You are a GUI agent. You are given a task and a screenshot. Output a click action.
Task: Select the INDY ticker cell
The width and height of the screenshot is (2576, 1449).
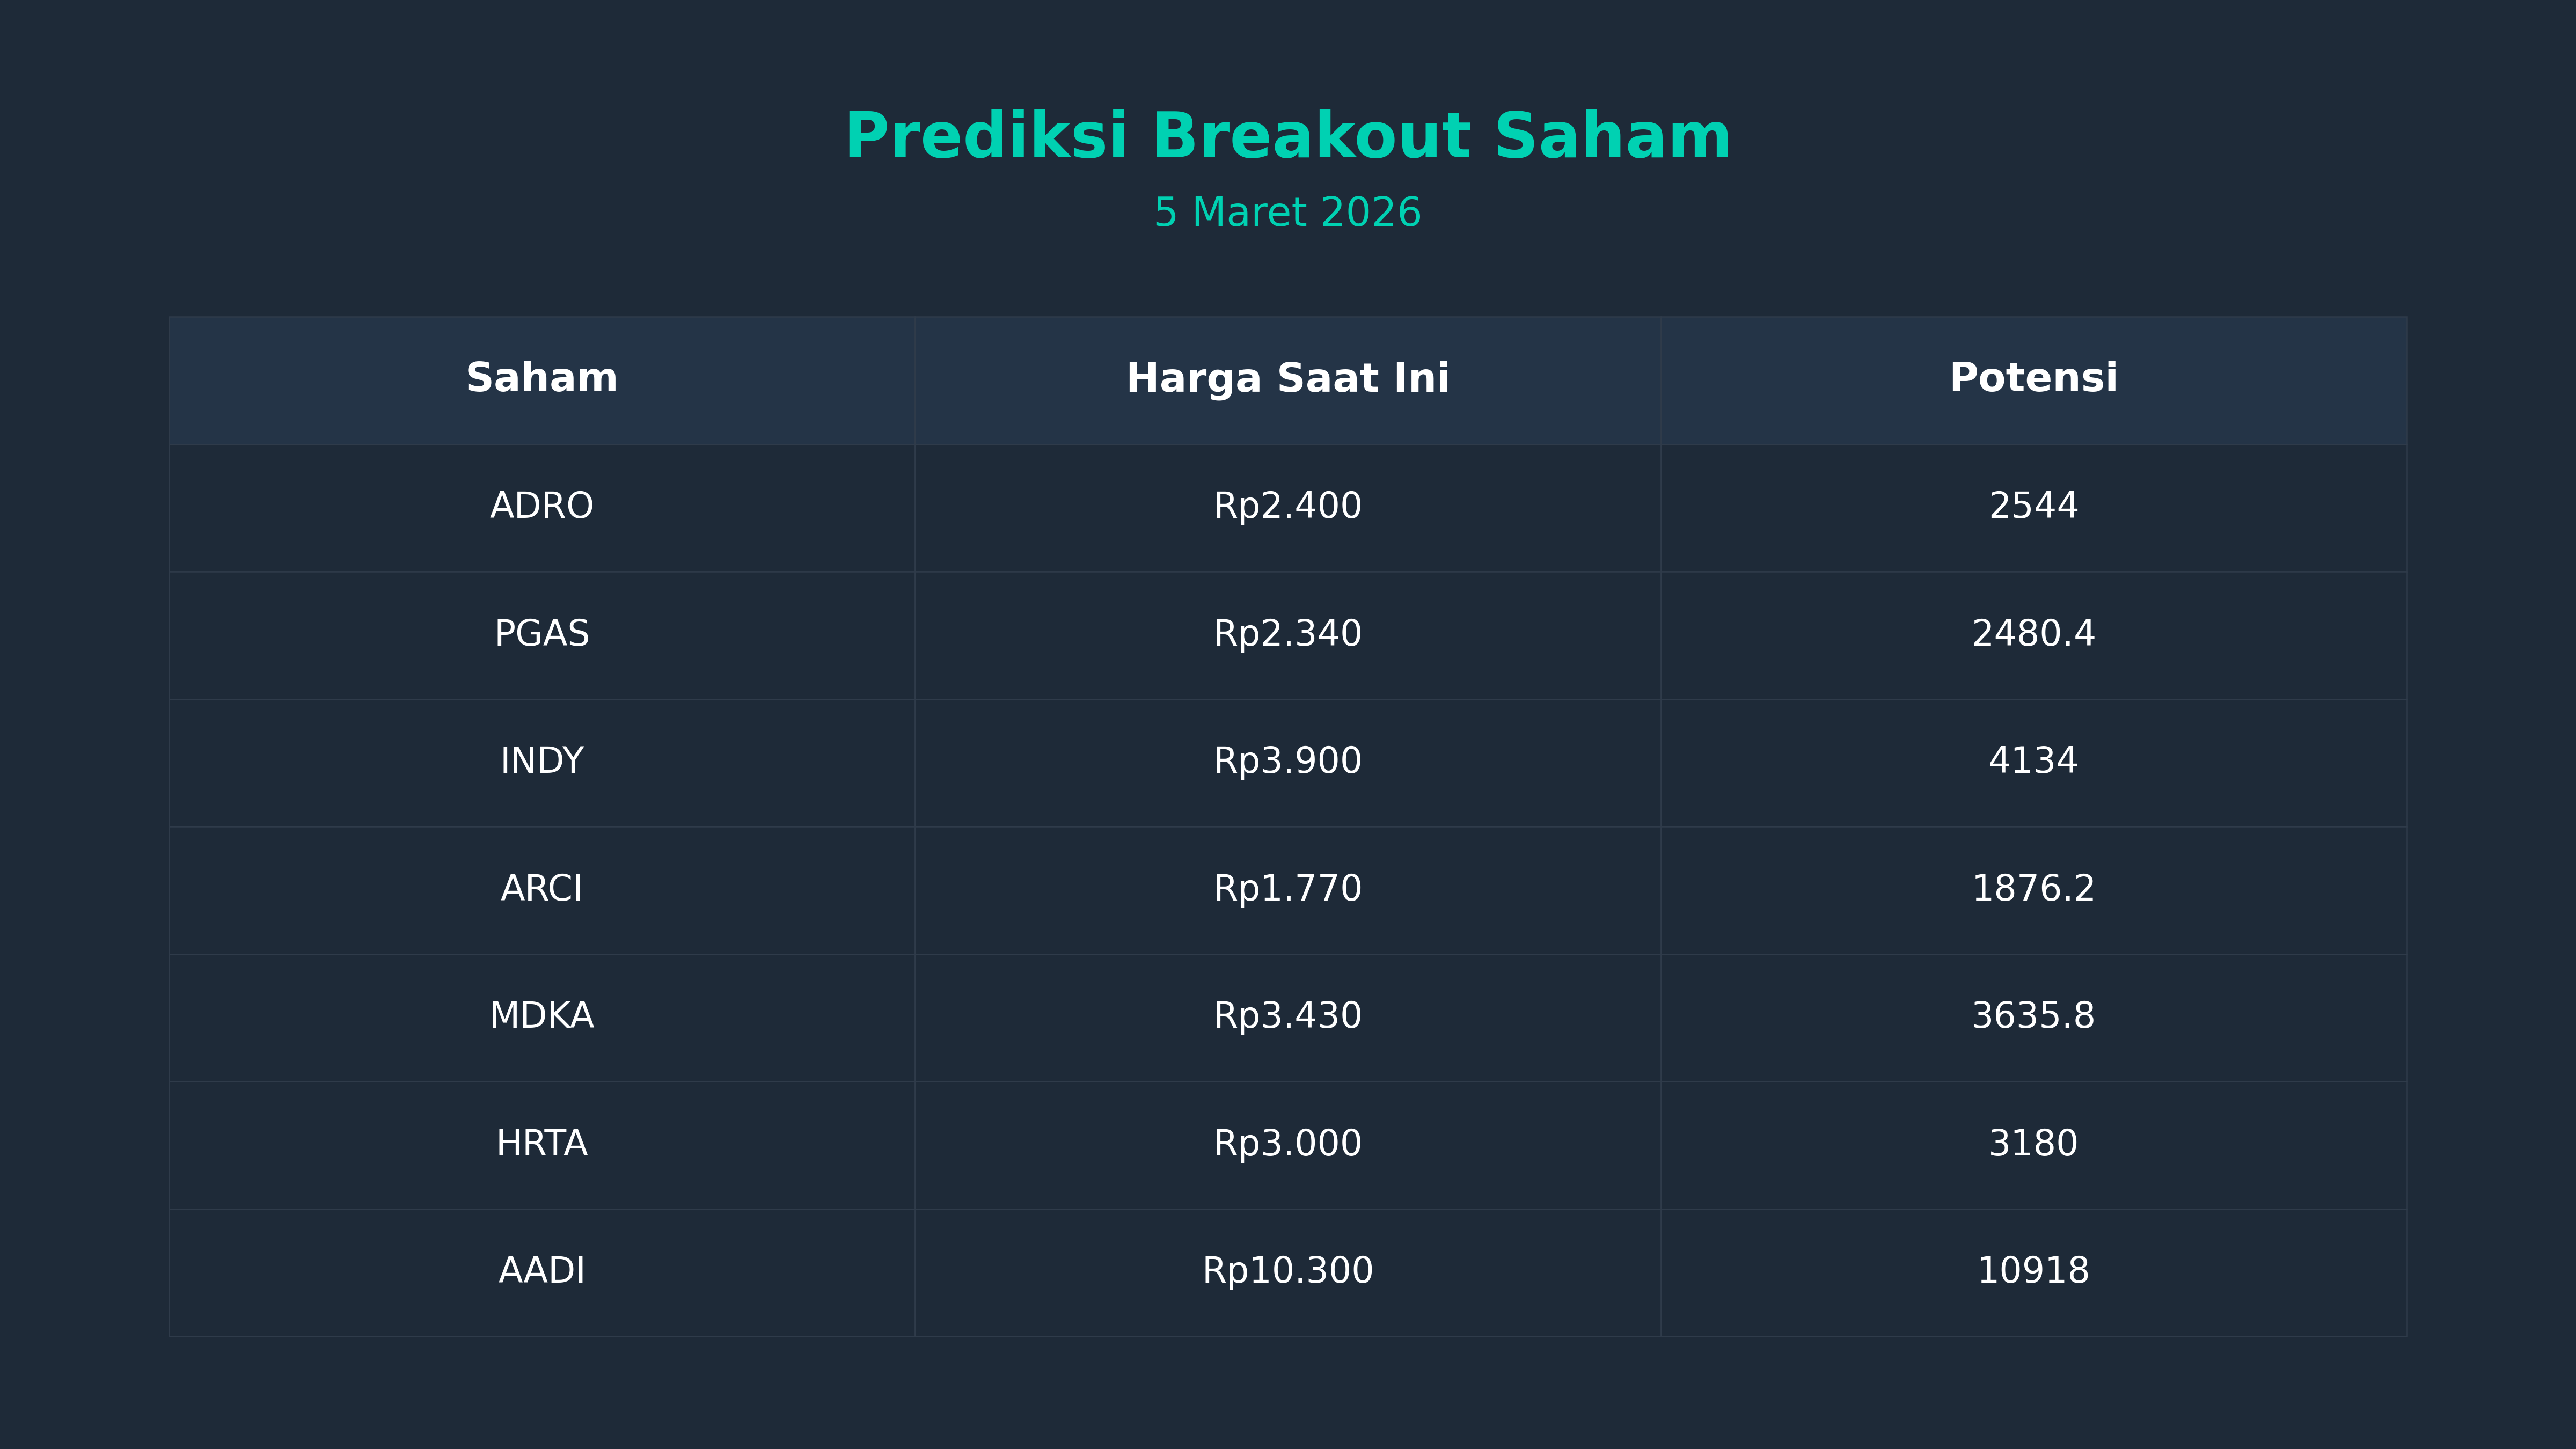pos(541,761)
